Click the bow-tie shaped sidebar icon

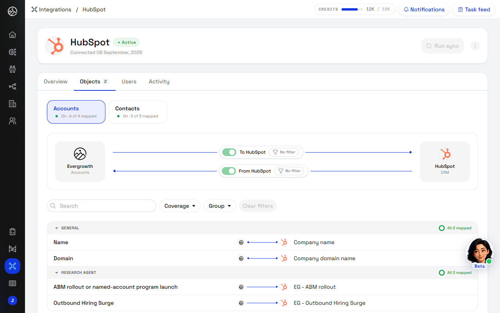point(12,249)
